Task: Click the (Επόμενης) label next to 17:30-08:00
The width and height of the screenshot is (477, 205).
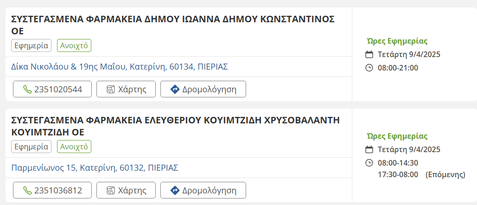Action: [445, 174]
